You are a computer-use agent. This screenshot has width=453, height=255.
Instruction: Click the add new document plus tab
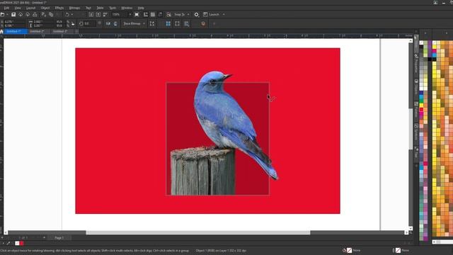76,31
